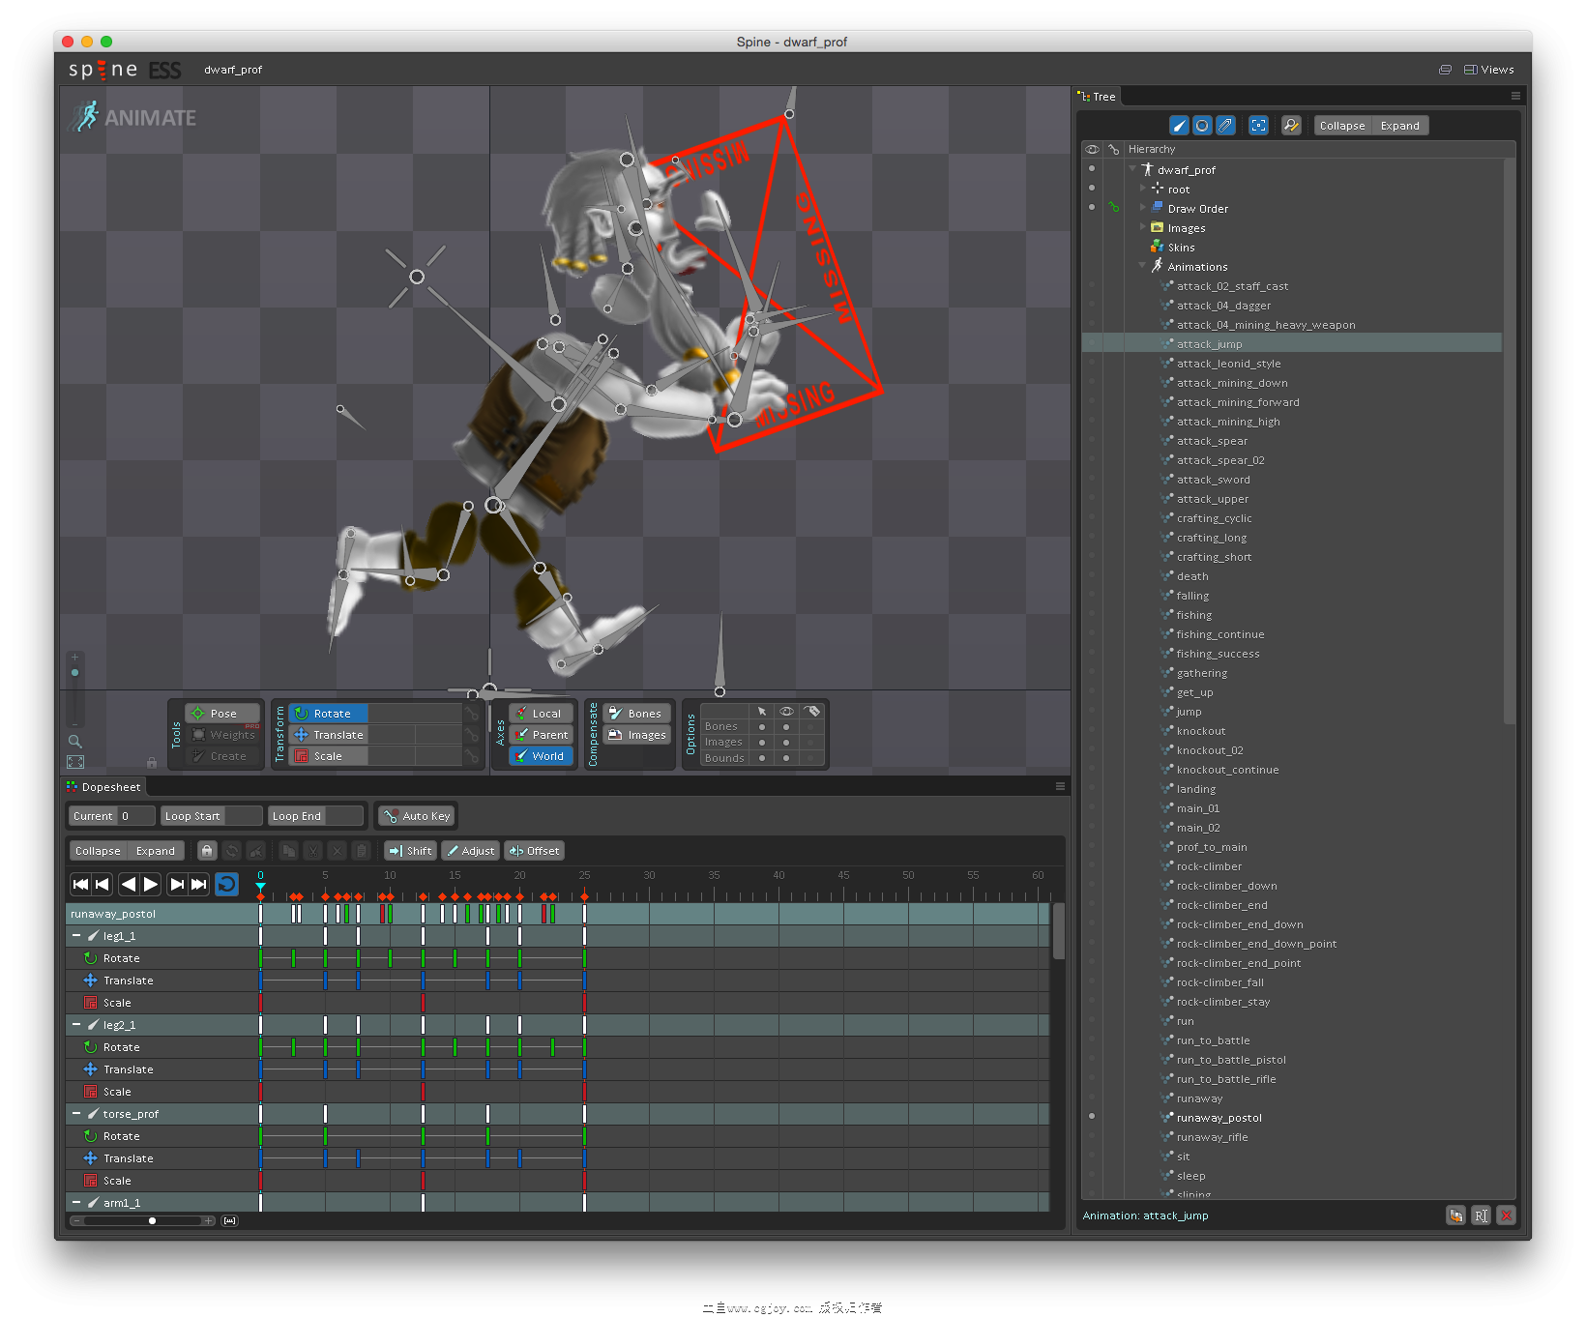This screenshot has height=1318, width=1586.
Task: Select the World axes button
Action: pyautogui.click(x=542, y=756)
